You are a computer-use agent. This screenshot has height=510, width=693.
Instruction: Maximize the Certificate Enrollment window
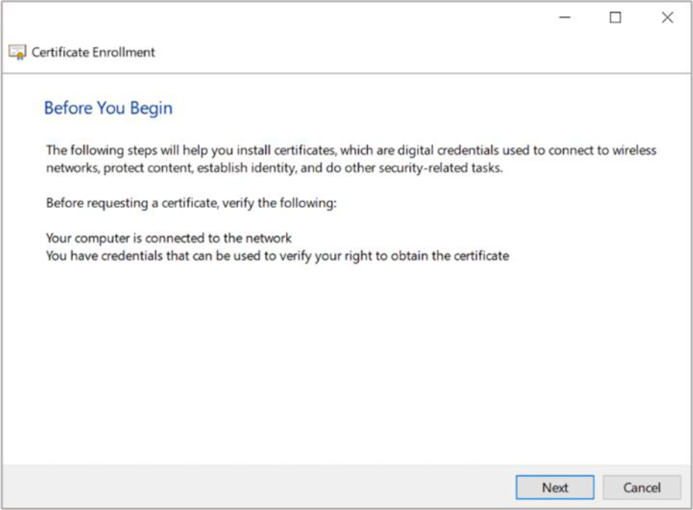point(616,18)
